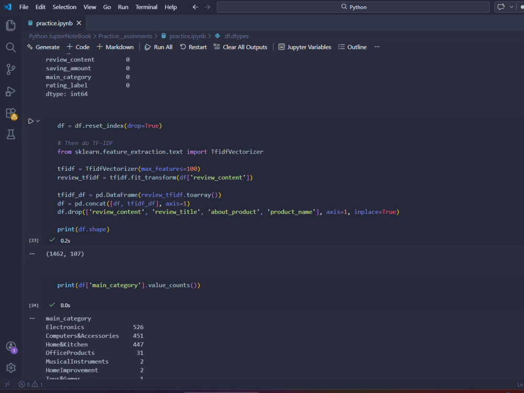Click Run All in notebook toolbar

pos(159,47)
